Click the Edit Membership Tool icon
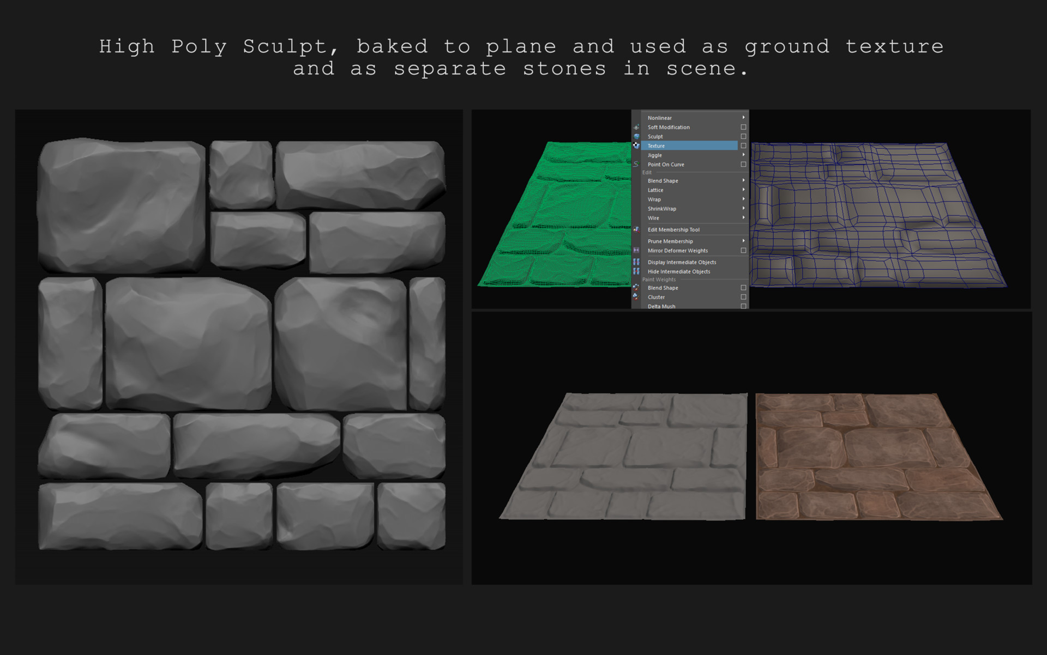Image resolution: width=1047 pixels, height=655 pixels. tap(636, 229)
